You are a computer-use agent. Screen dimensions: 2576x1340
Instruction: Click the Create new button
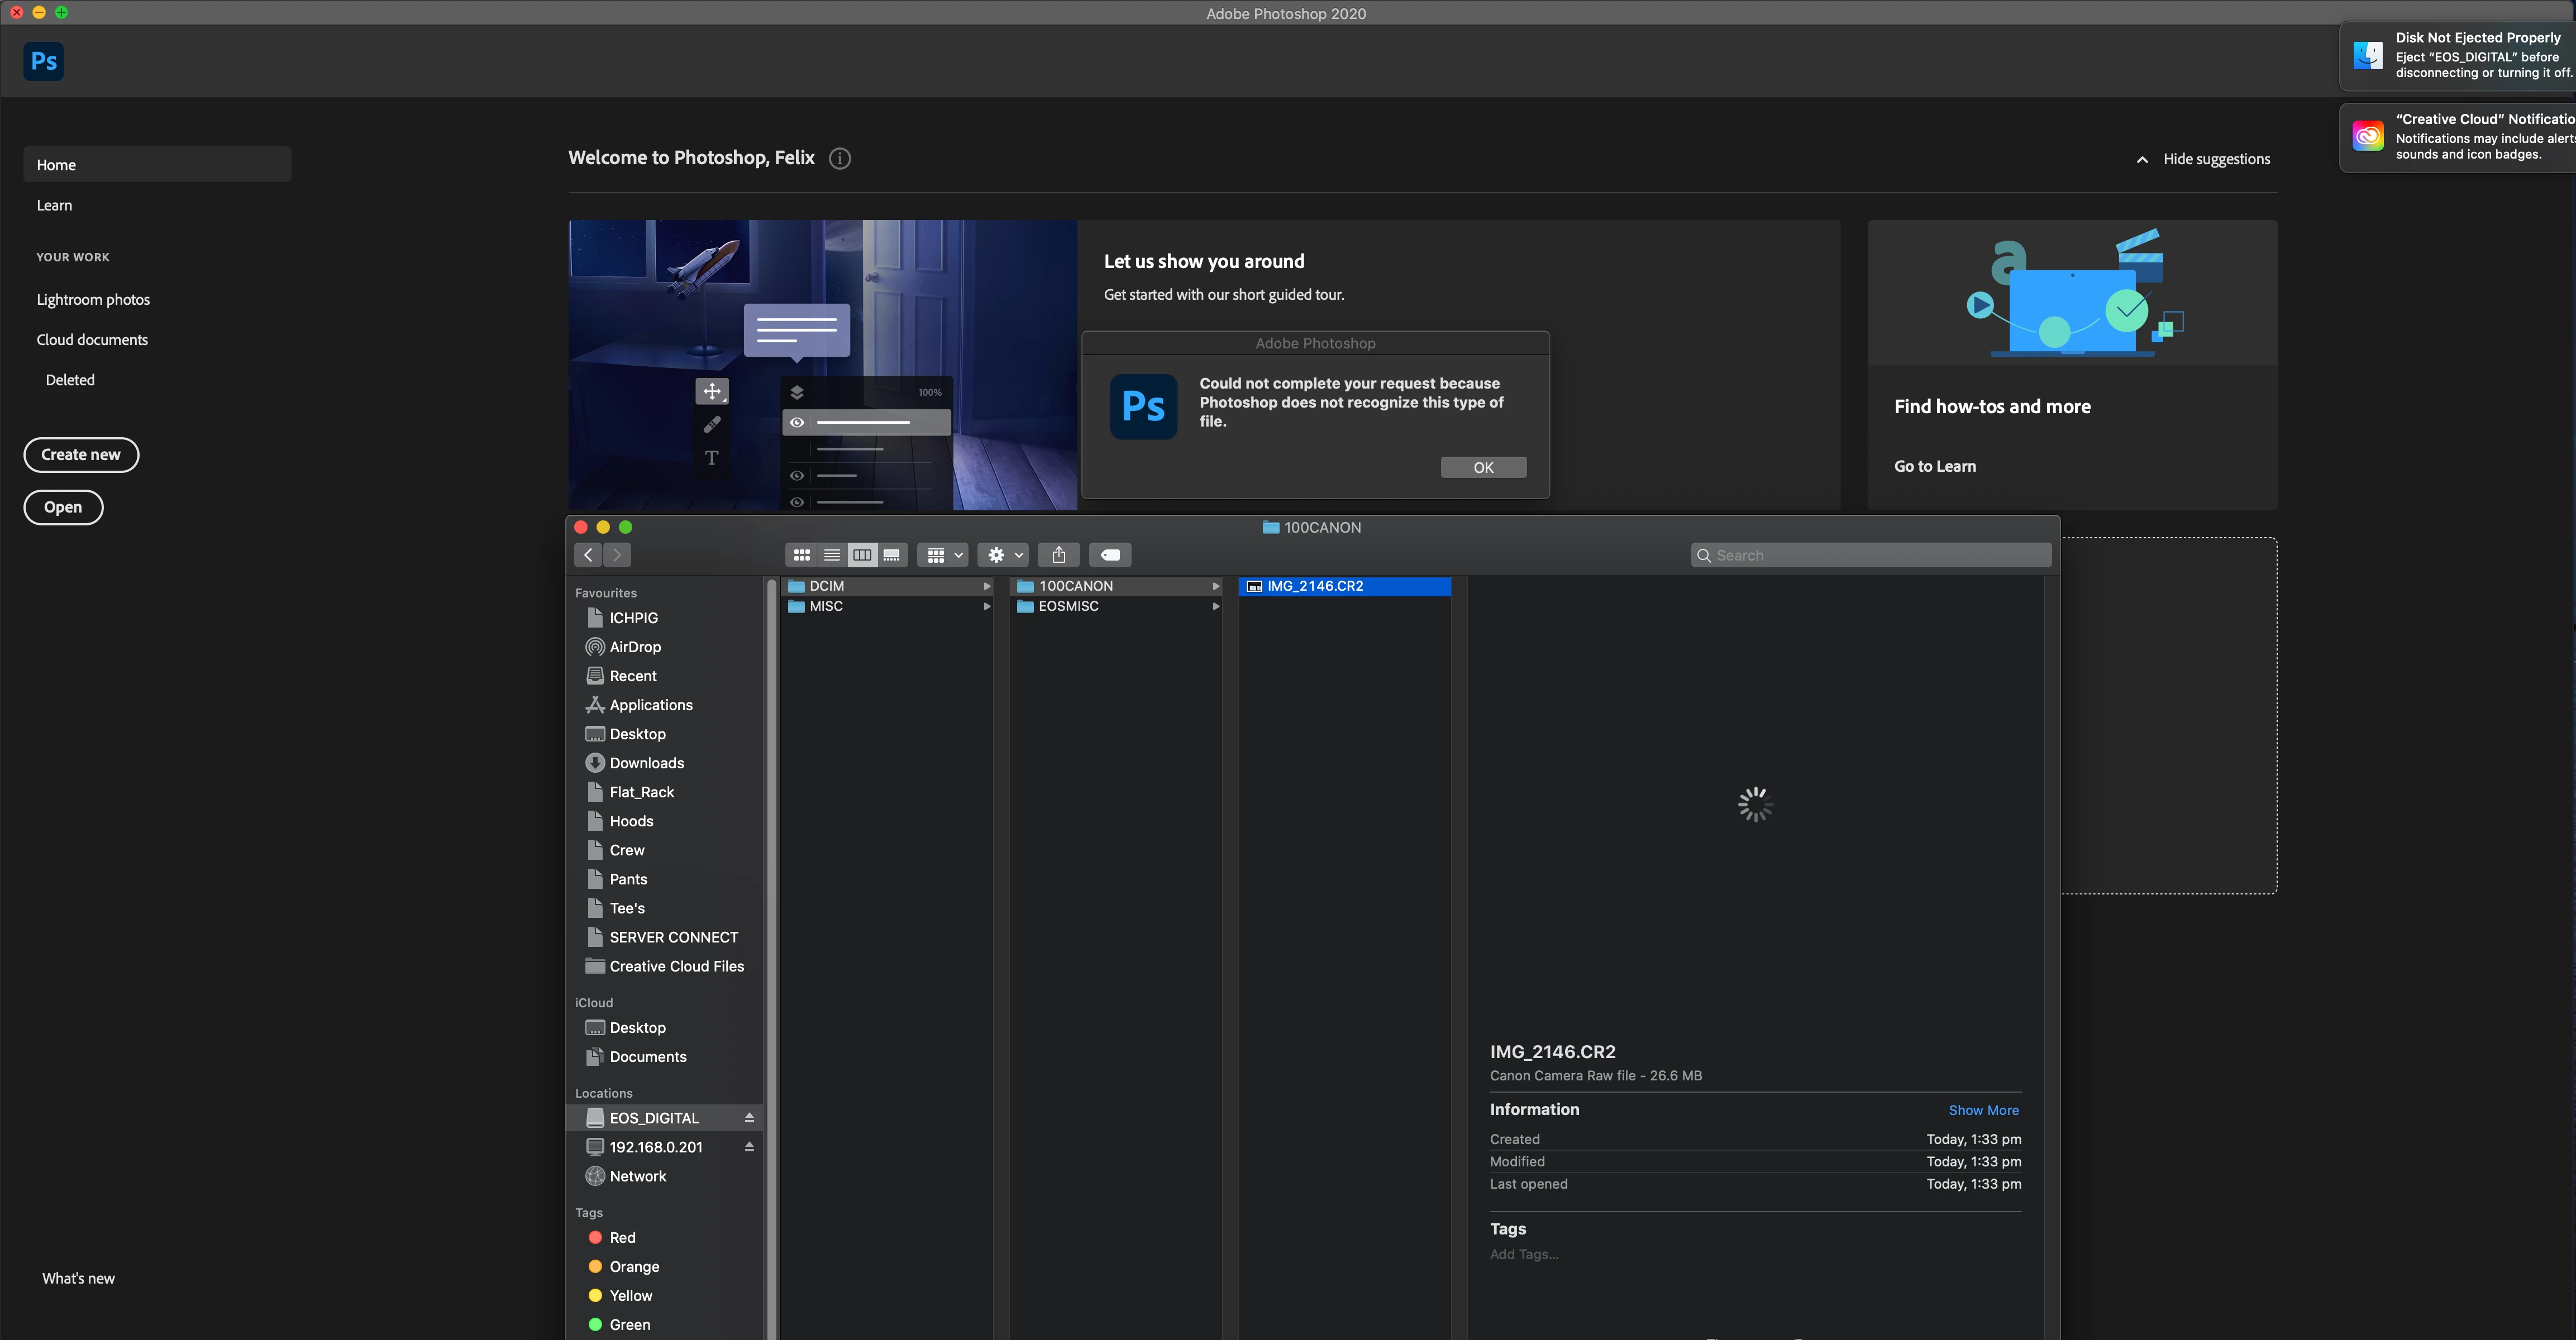81,454
